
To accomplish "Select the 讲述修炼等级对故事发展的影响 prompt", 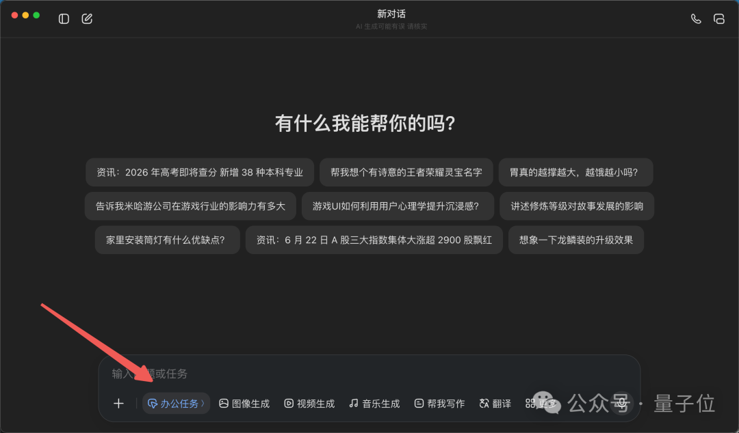I will (577, 206).
